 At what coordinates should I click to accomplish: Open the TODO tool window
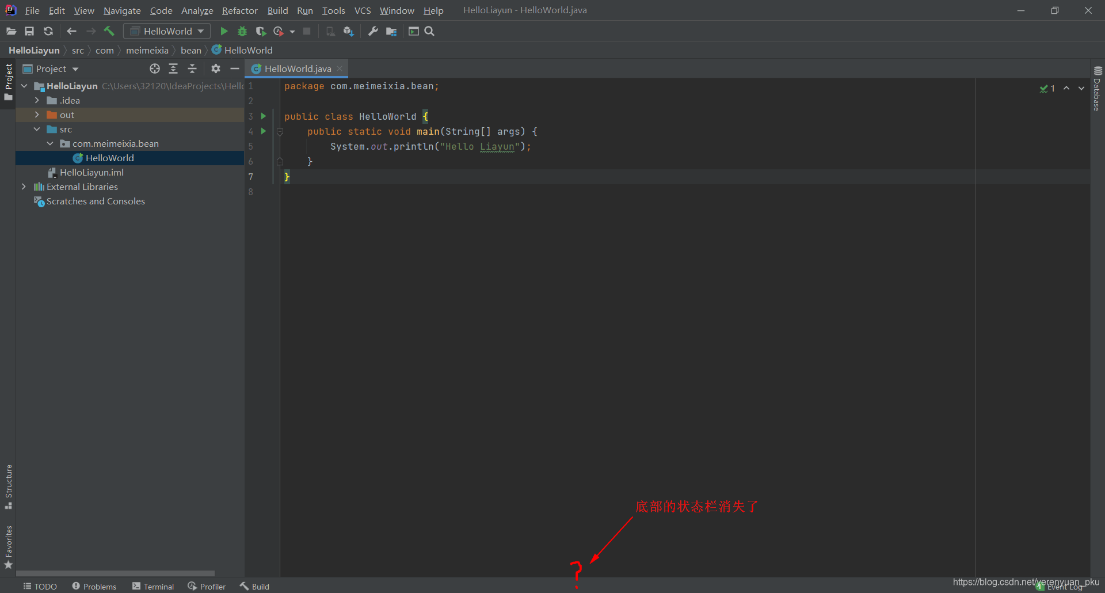pos(40,586)
